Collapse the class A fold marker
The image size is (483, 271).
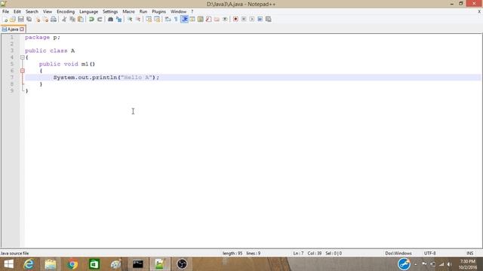click(22, 57)
